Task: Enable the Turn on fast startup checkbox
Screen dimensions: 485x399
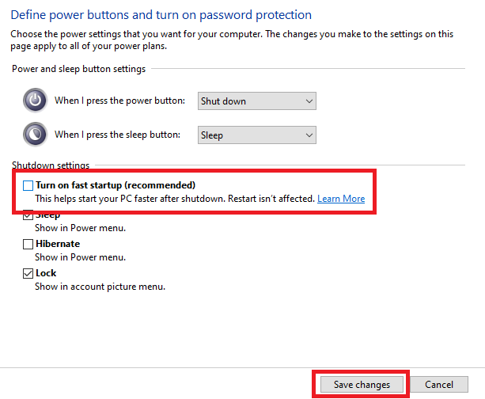Action: 28,185
